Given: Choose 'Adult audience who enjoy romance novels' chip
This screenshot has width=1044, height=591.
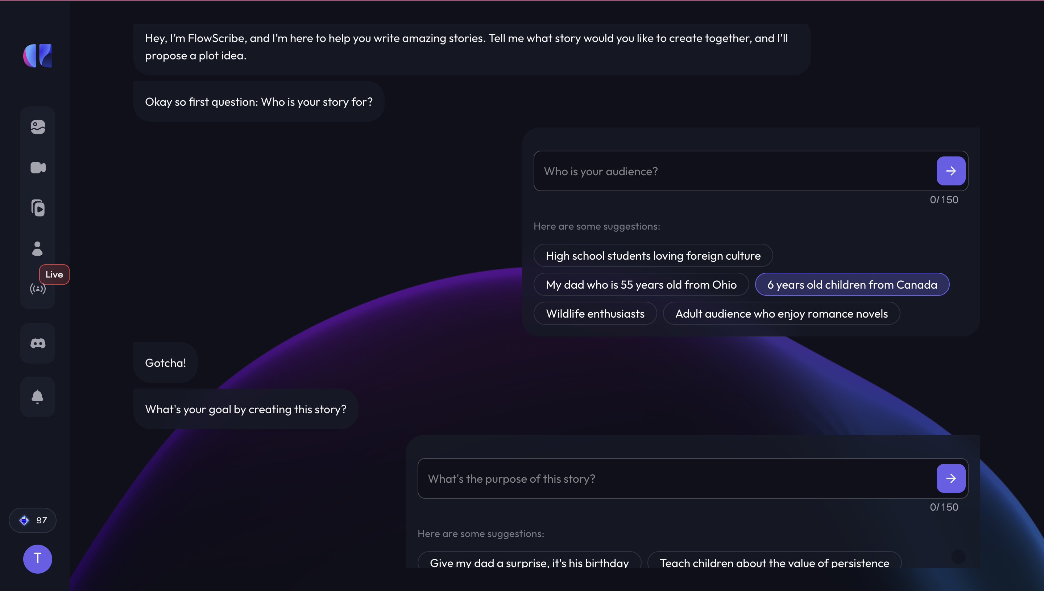Looking at the screenshot, I should (x=781, y=313).
